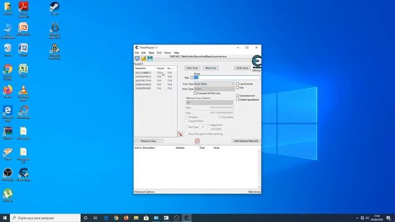Image resolution: width=395 pixels, height=222 pixels.
Task: Toggle the Not checkbox
Action: click(237, 88)
